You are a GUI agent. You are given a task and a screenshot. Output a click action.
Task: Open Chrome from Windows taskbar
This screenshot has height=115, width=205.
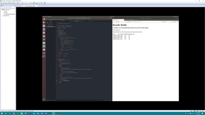point(14,113)
